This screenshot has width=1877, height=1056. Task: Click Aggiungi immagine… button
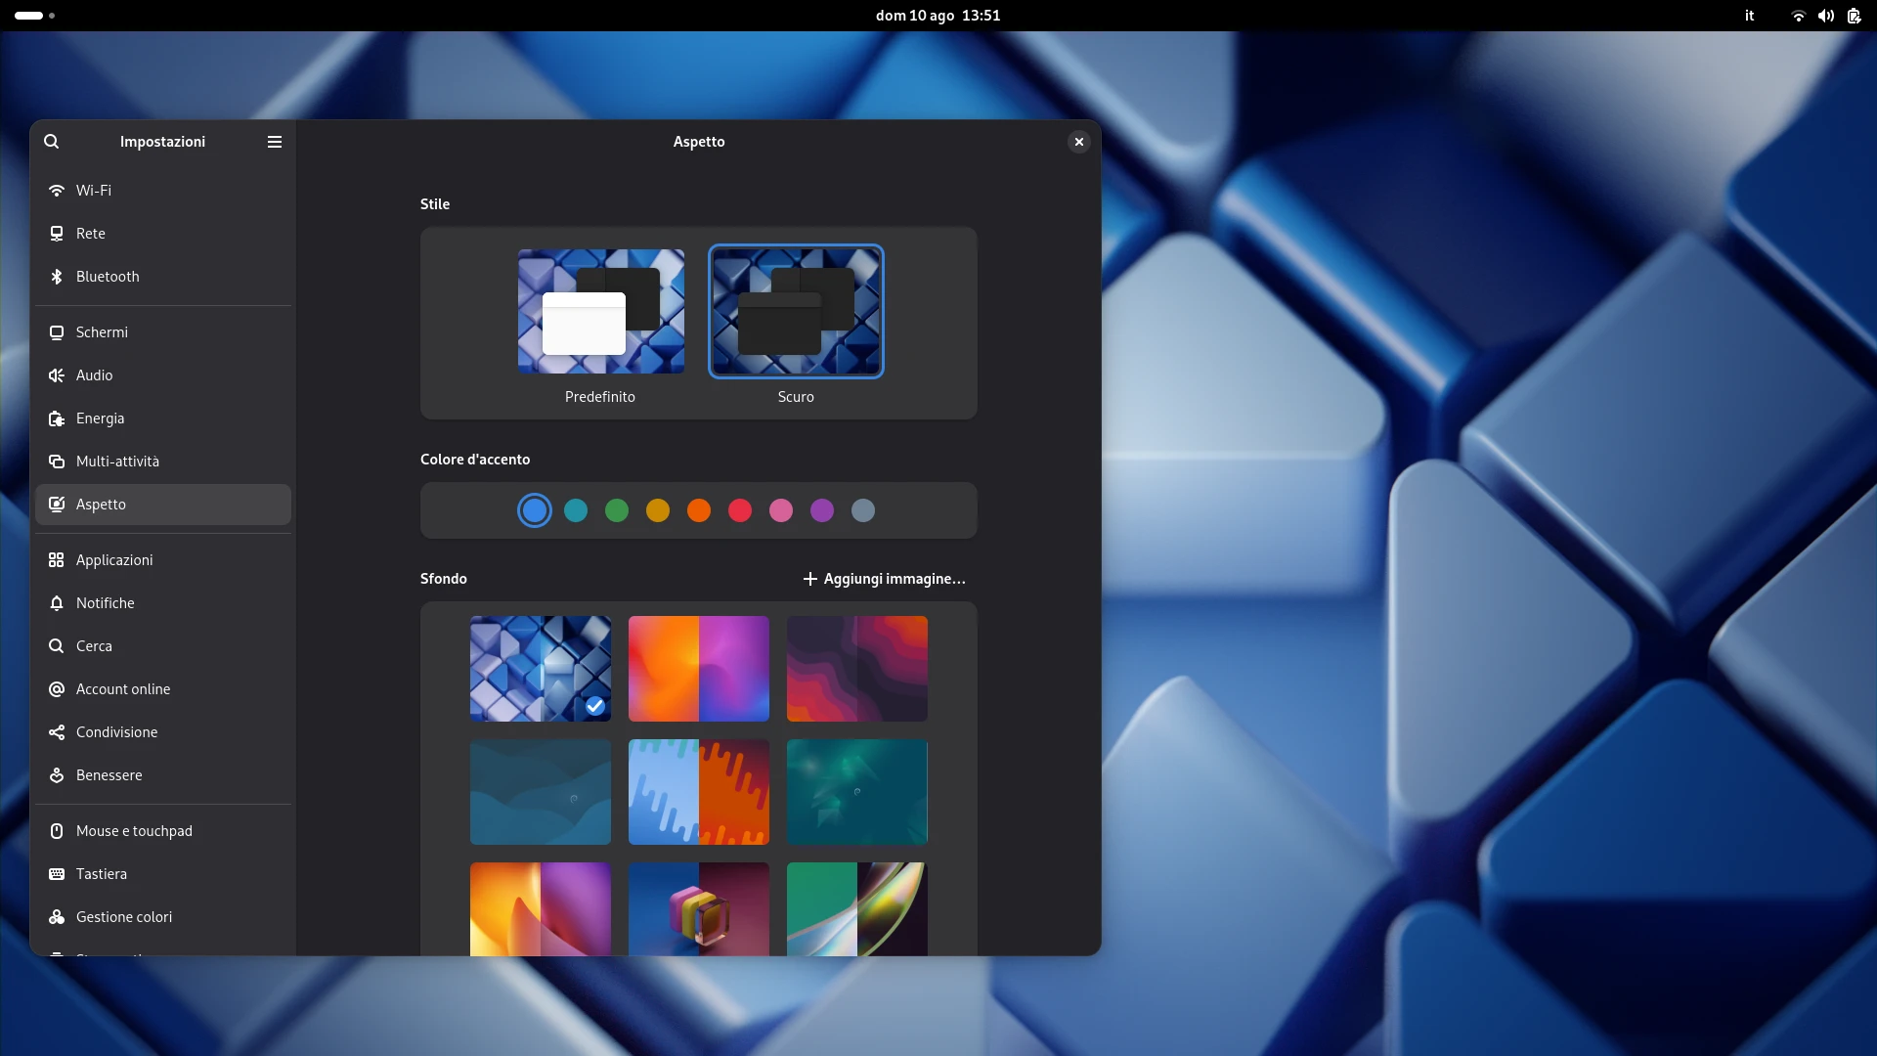[x=884, y=579]
